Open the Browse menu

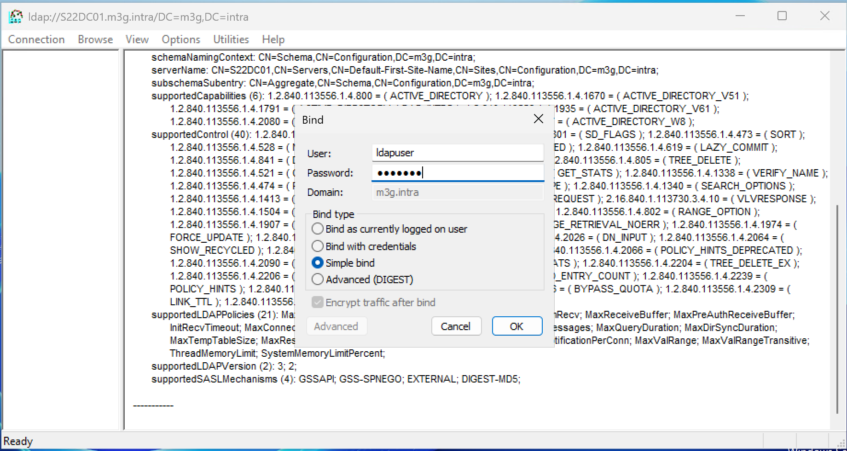pos(95,40)
